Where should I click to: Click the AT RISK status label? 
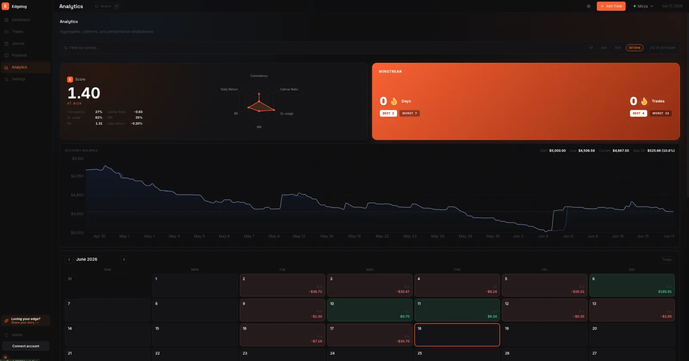point(74,104)
